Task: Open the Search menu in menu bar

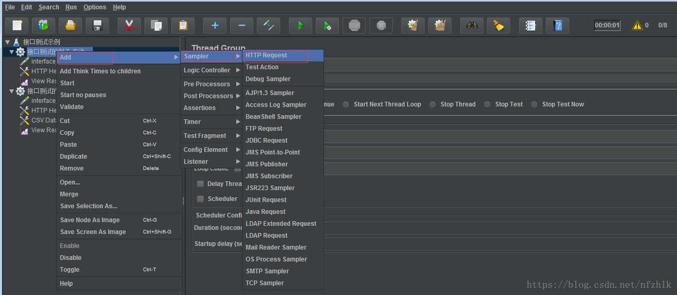Action: click(x=49, y=7)
